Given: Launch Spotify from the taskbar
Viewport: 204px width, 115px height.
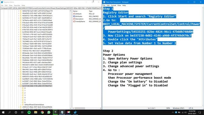Looking at the screenshot, I should pyautogui.click(x=29, y=112).
